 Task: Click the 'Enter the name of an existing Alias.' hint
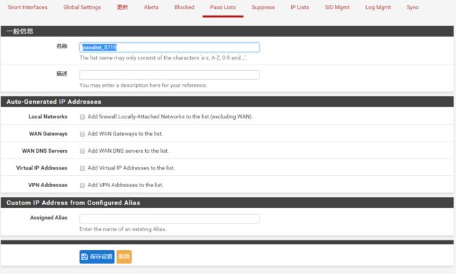(123, 229)
